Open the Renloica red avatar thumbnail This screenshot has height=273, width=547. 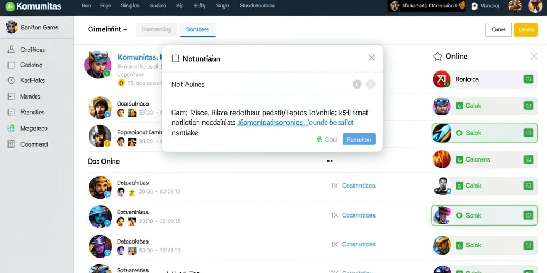(x=441, y=79)
